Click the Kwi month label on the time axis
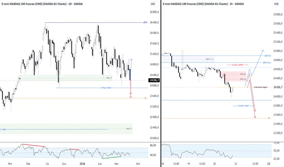 [x=138, y=164]
